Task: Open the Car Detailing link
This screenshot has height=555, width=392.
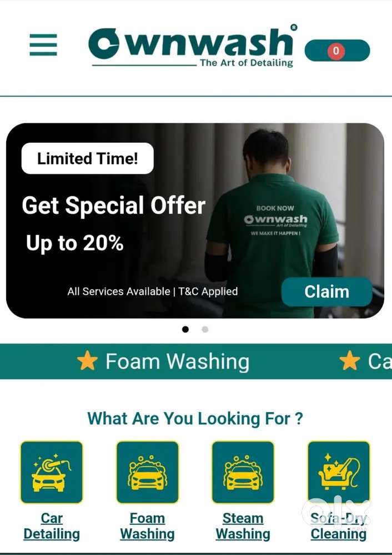Action: coord(52,526)
